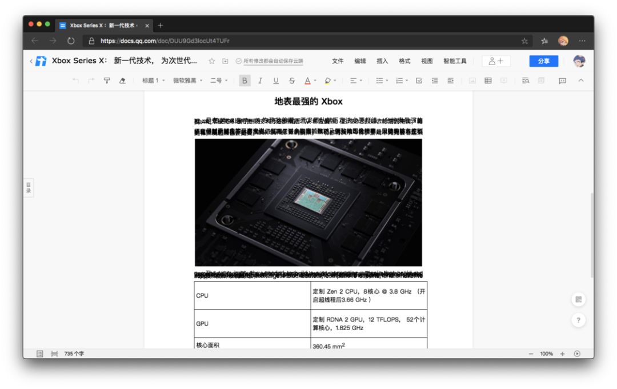
Task: Toggle underline formatting
Action: tap(276, 81)
